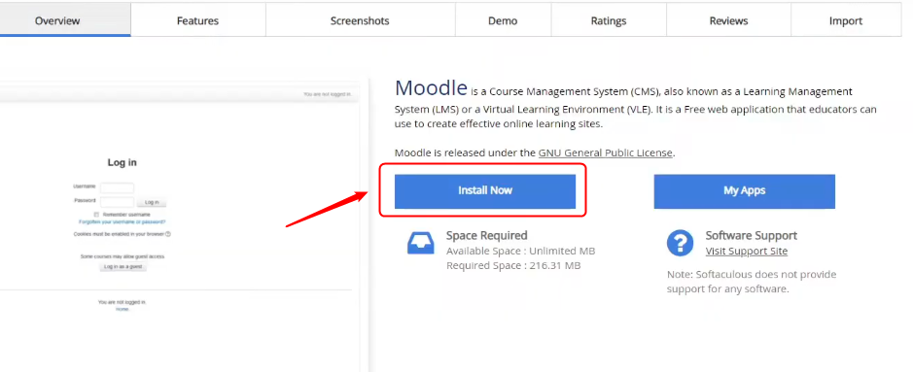Click 'Forgotten your username or password?' in preview
Image resolution: width=913 pixels, height=372 pixels.
pos(123,221)
